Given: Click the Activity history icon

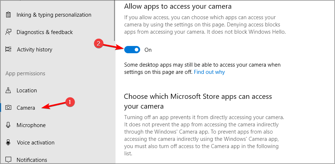Looking at the screenshot, I should tap(8, 49).
